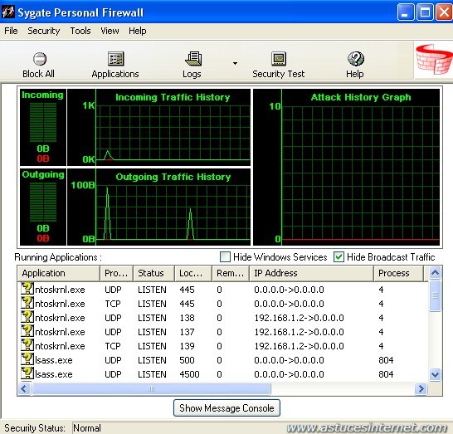
Task: Open the File menu
Action: (x=11, y=31)
